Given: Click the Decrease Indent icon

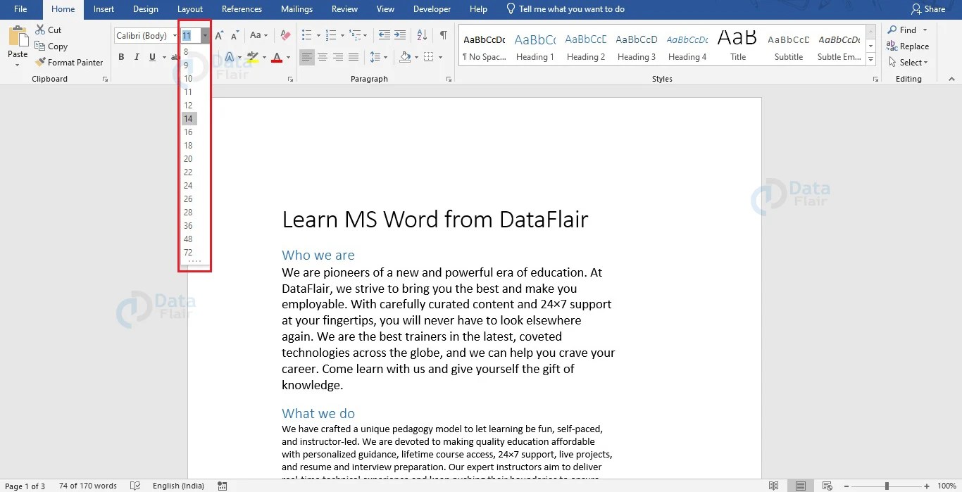Looking at the screenshot, I should 384,35.
